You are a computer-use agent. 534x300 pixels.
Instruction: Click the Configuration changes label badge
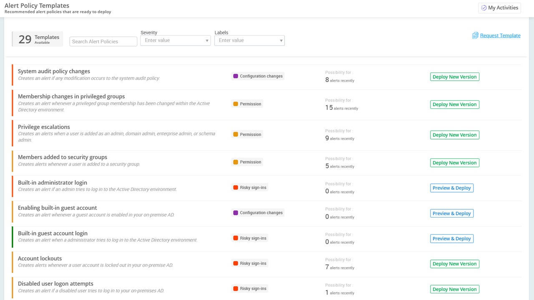click(x=257, y=76)
